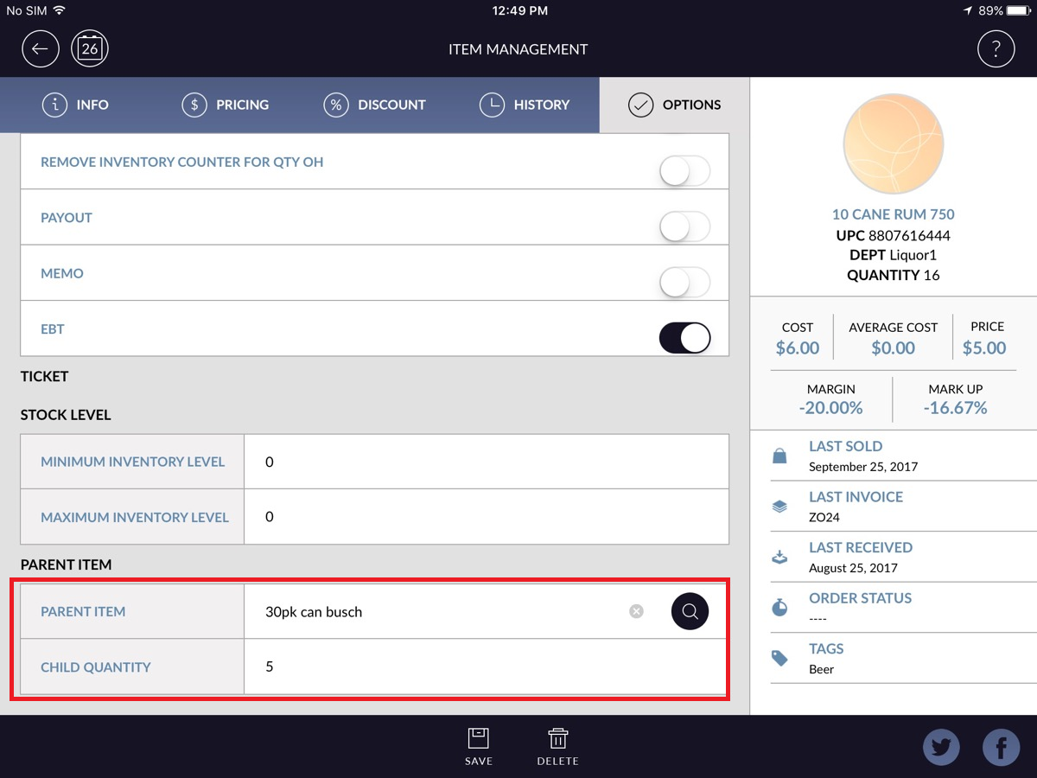Screen dimensions: 1037x778
Task: Clear the parent item field
Action: tap(637, 612)
